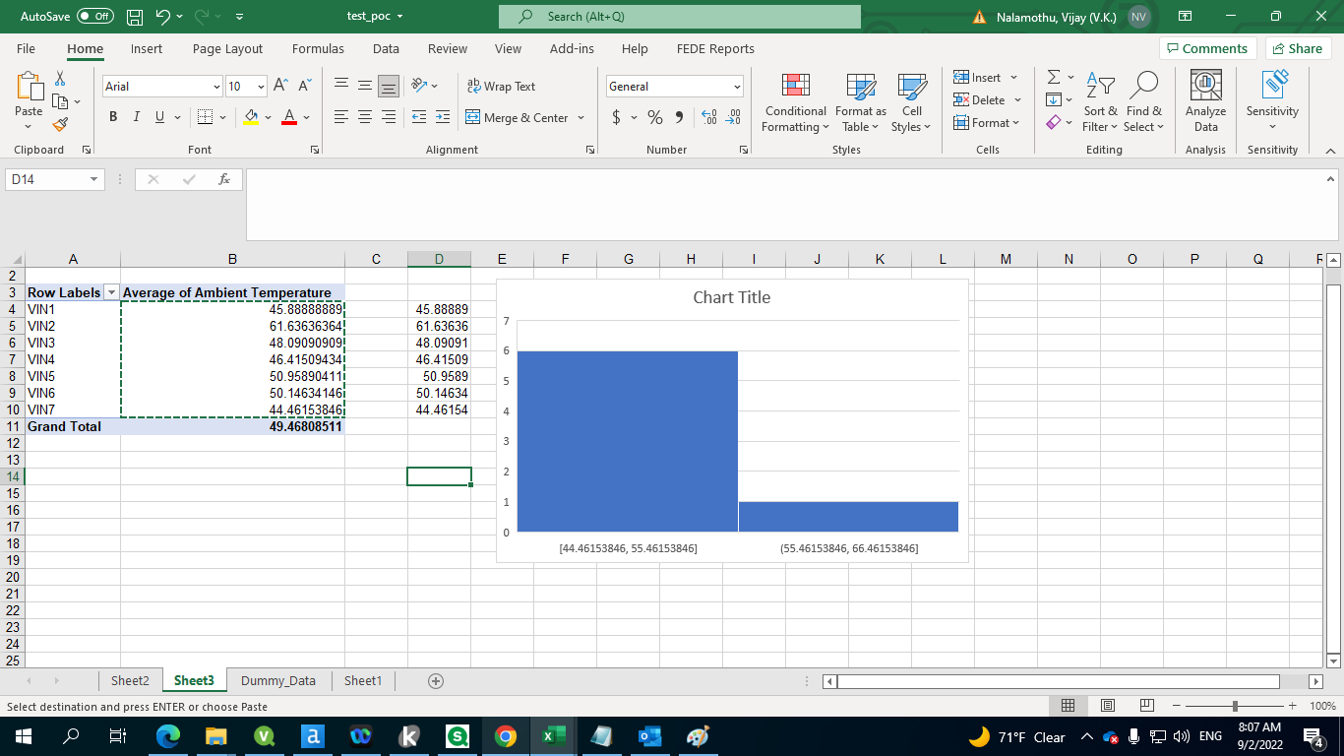Toggle bold formatting
The width and height of the screenshot is (1344, 756).
(111, 116)
